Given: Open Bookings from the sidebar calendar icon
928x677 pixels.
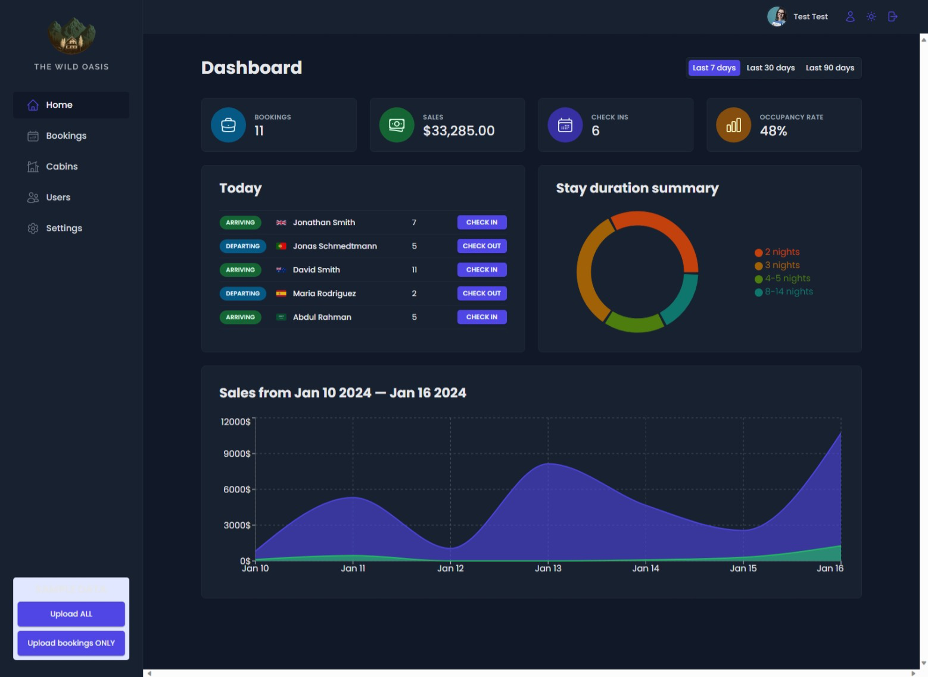Looking at the screenshot, I should 33,136.
